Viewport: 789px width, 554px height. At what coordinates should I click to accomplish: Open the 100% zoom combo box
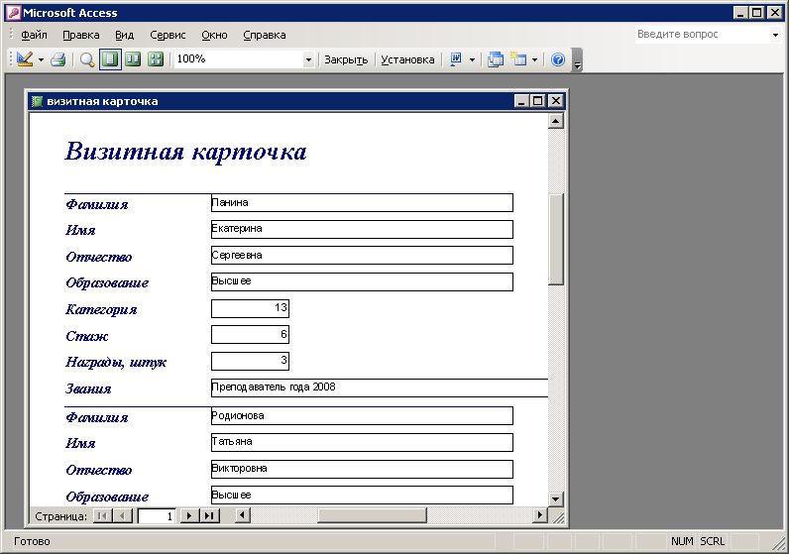pyautogui.click(x=245, y=59)
